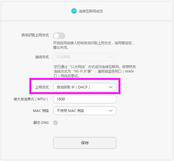Expand the 不使用 MAC 克隆 dropdown
This screenshot has height=161, width=174.
coord(84,111)
